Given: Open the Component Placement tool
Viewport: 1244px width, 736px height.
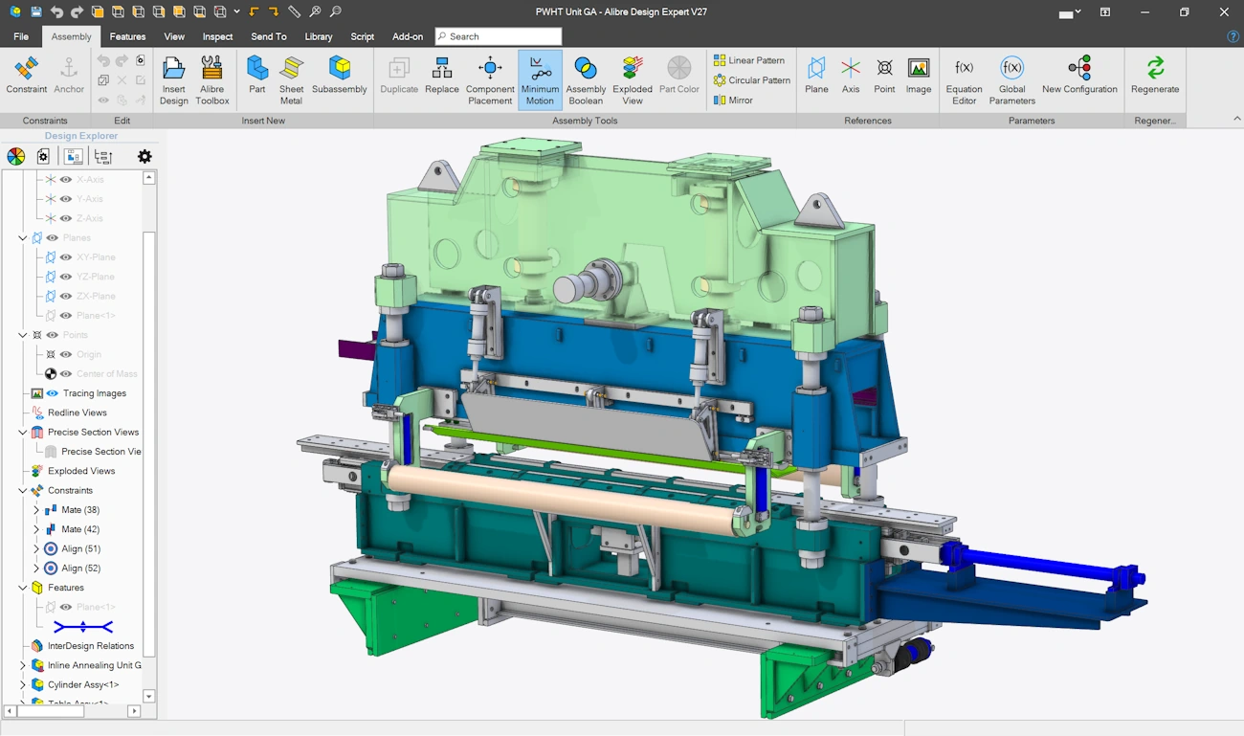Looking at the screenshot, I should coord(490,80).
